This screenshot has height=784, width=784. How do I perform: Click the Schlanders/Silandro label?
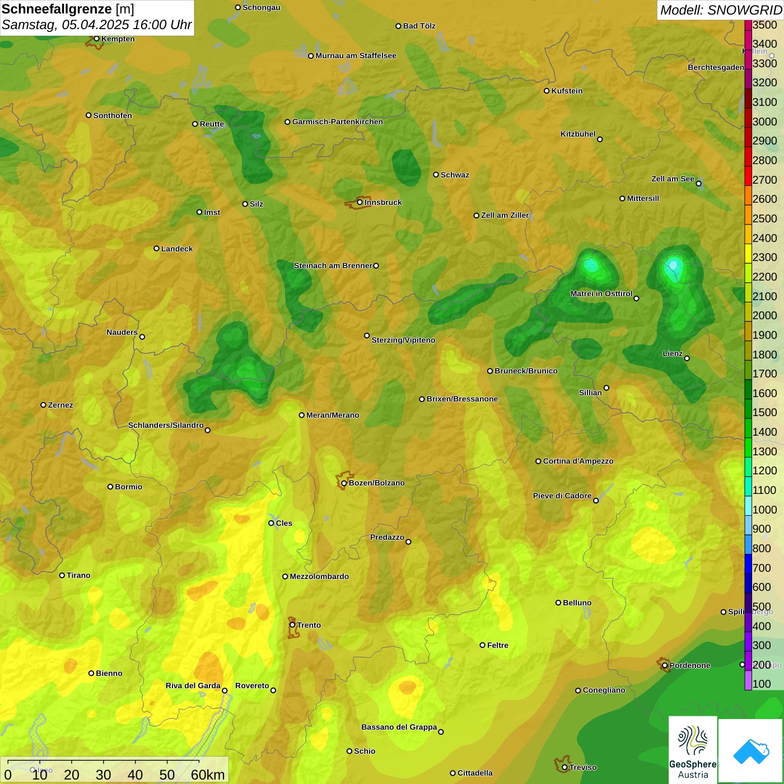[x=166, y=425]
